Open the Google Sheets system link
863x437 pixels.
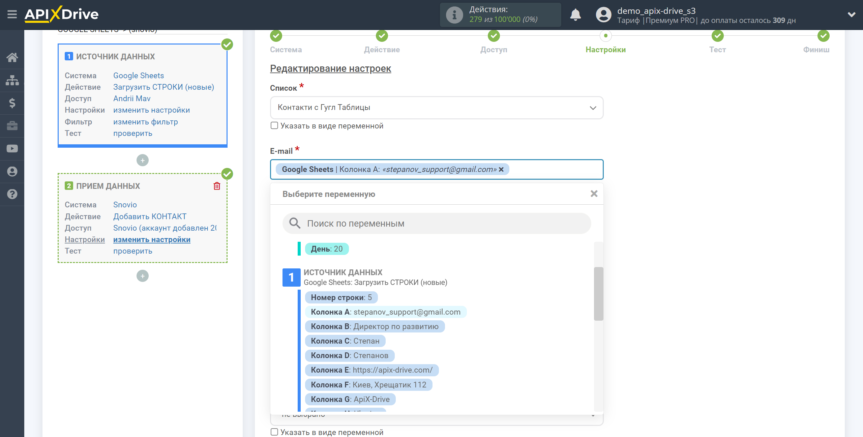[x=139, y=76]
